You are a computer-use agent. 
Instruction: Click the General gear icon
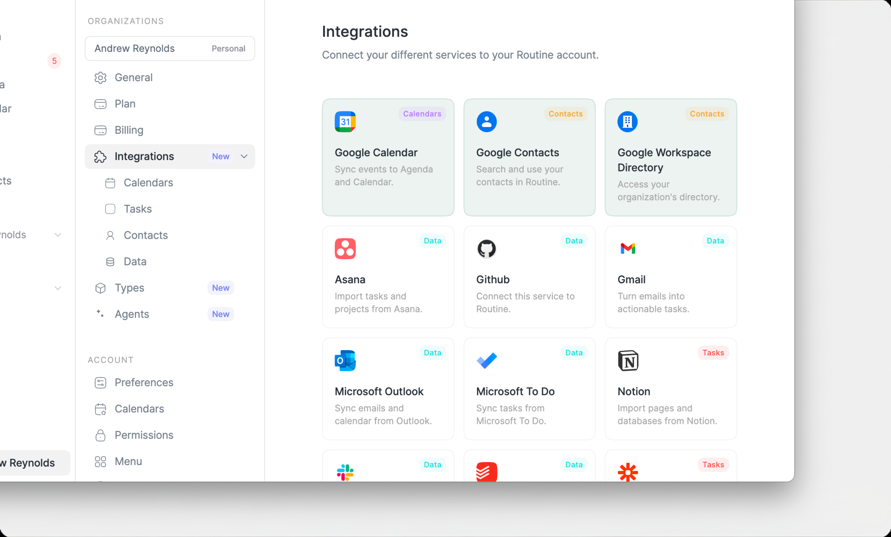tap(100, 77)
